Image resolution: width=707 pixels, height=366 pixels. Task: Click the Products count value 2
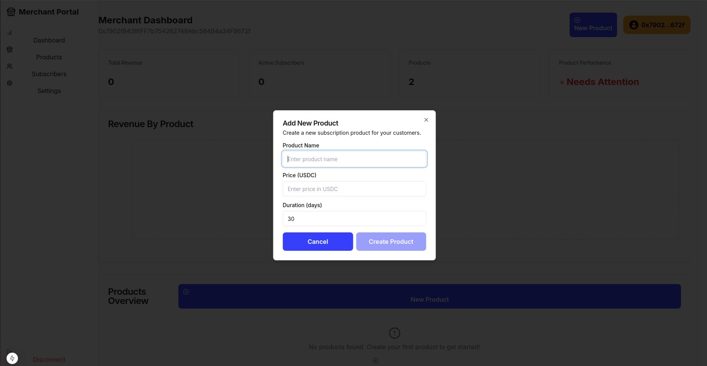[411, 82]
